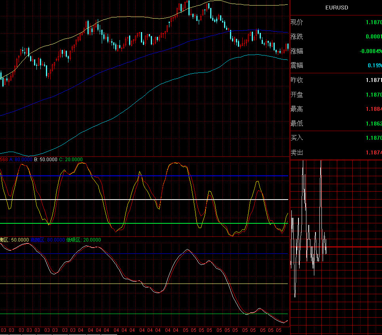Click the 最高 row red price value
The height and width of the screenshot is (335, 382).
coord(374,109)
